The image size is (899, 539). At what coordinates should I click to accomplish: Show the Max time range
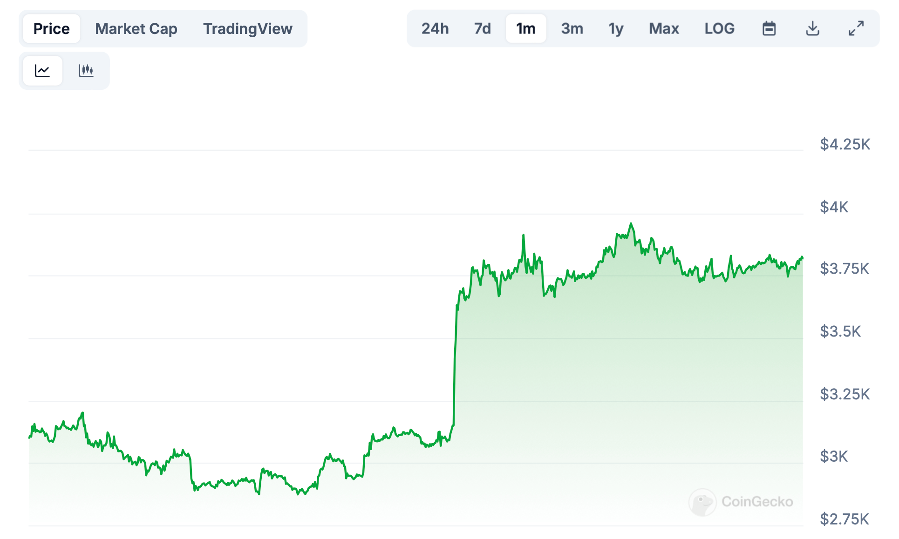click(664, 28)
